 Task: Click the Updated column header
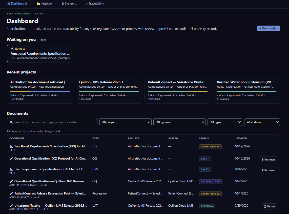point(241,138)
